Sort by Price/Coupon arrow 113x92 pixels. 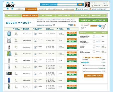58,29
